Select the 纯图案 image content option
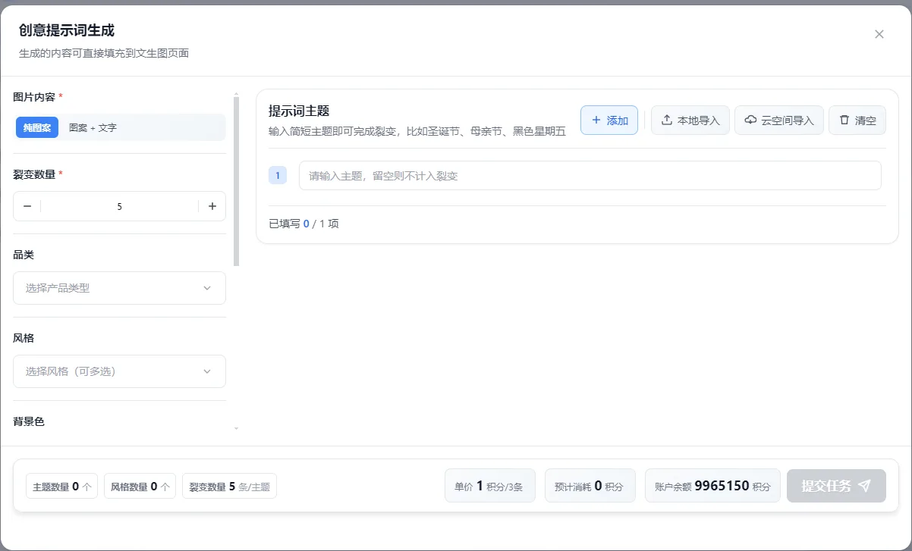Image resolution: width=912 pixels, height=551 pixels. [x=37, y=128]
